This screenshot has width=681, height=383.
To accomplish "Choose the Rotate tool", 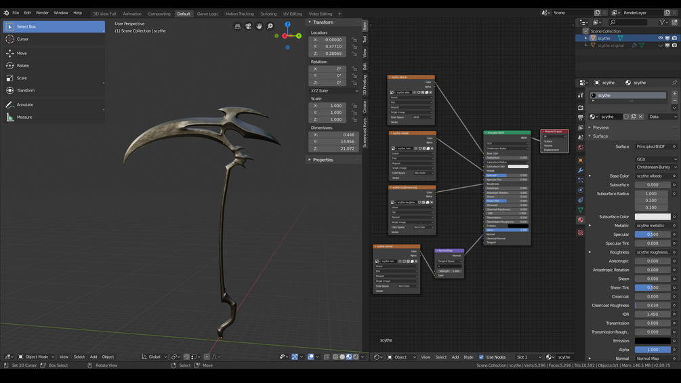I will (x=22, y=66).
